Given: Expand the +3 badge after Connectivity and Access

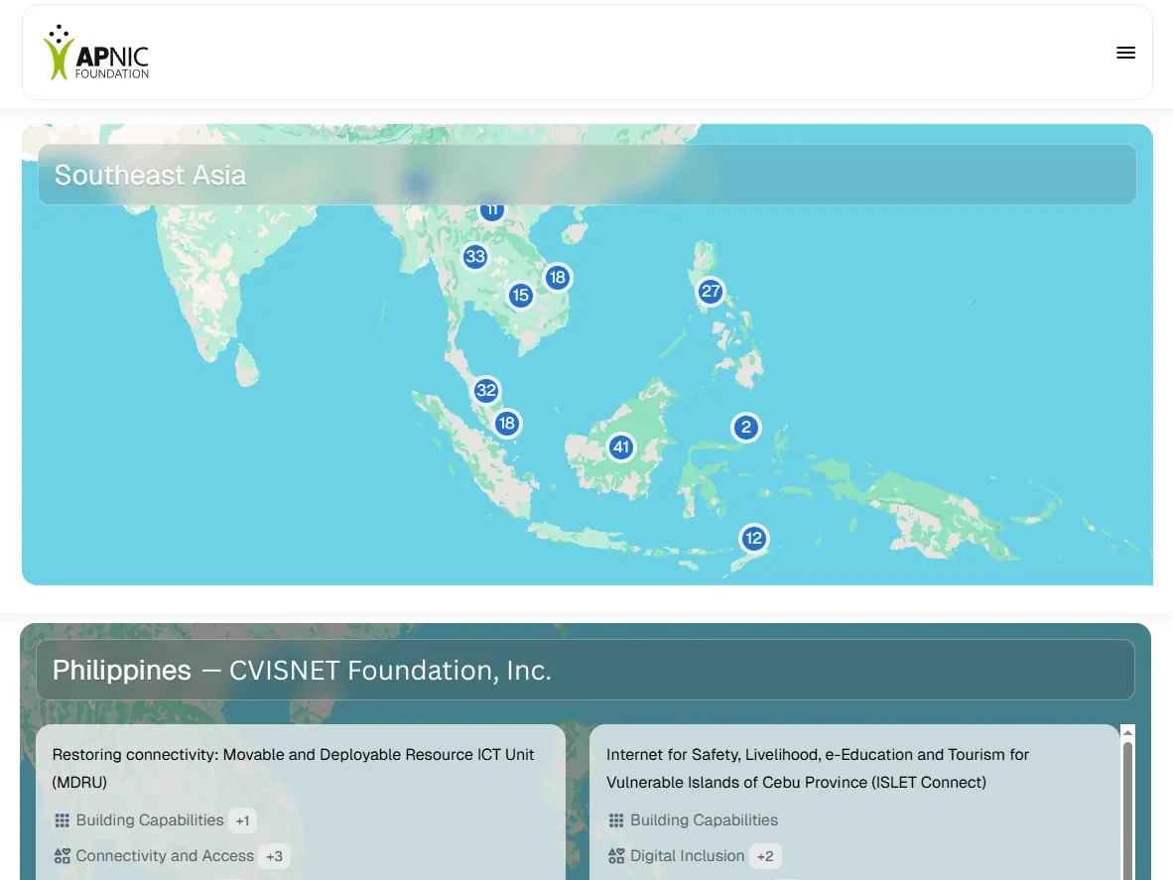Looking at the screenshot, I should click(x=275, y=856).
